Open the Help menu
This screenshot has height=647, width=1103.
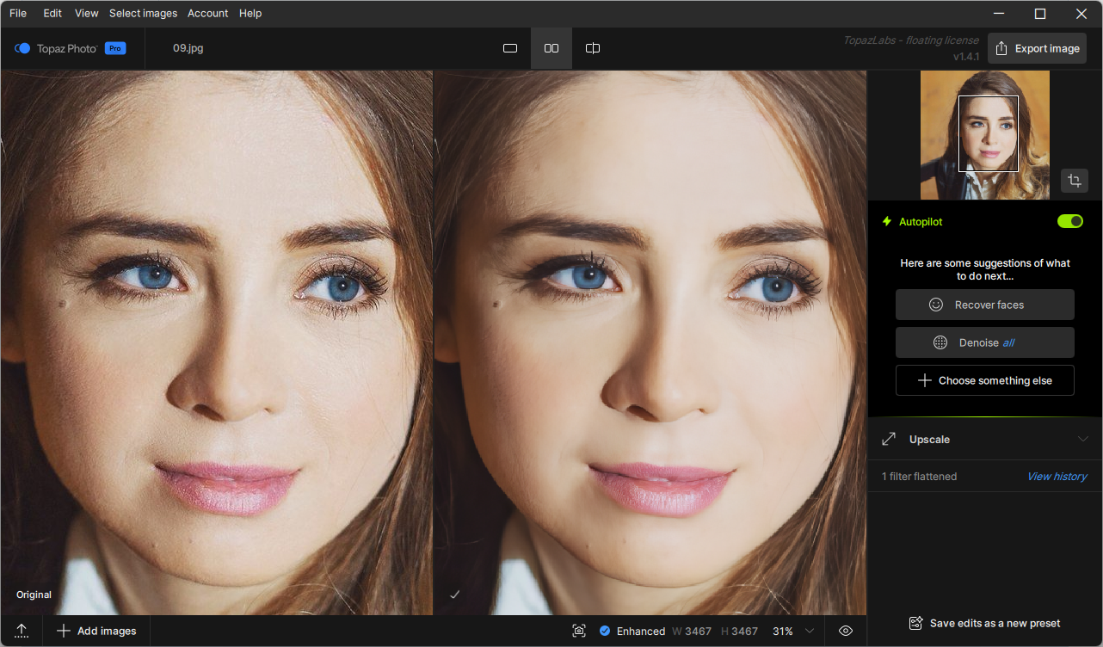[x=250, y=14]
